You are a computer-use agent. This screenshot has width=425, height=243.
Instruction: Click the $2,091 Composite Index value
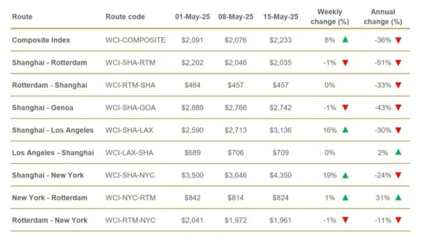[x=192, y=40]
